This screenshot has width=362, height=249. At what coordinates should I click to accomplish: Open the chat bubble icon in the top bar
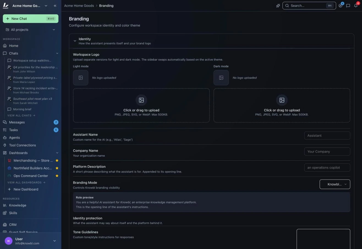click(x=348, y=5)
